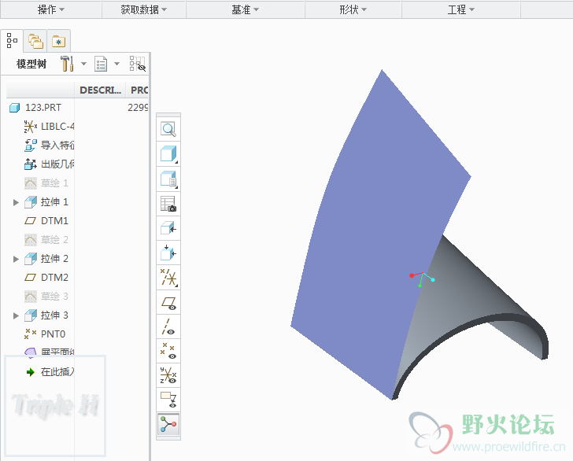
Task: Select the DTM2 datum plane
Action: click(x=46, y=278)
